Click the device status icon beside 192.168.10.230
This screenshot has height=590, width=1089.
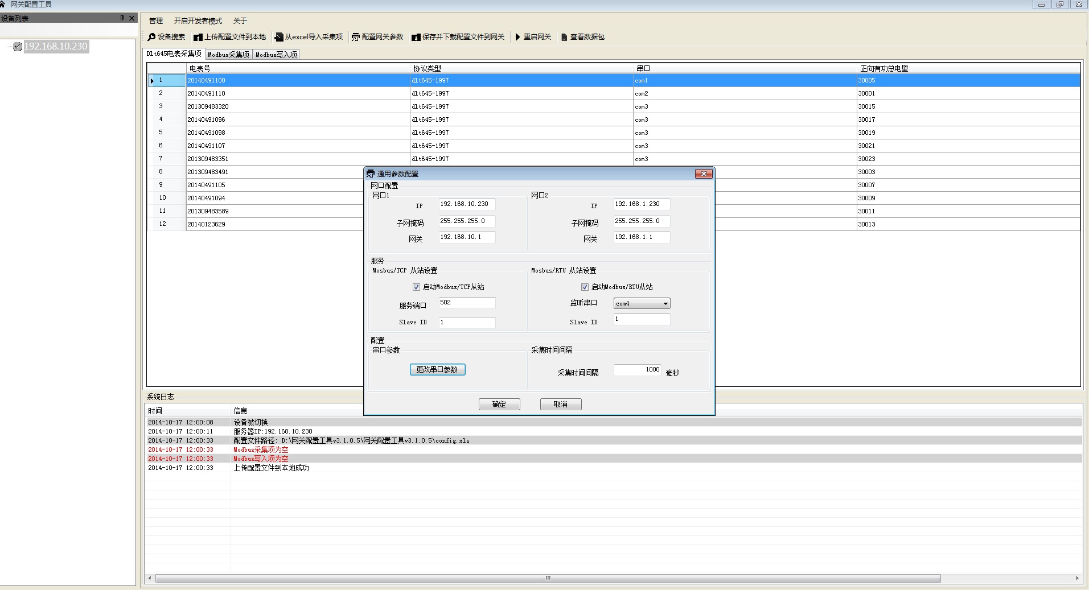pos(18,47)
